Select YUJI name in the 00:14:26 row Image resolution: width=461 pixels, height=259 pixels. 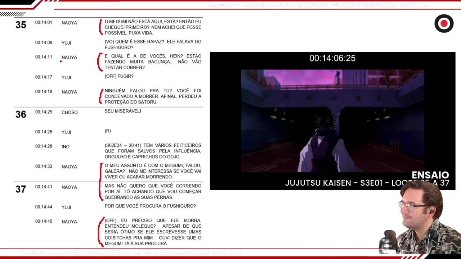point(66,132)
